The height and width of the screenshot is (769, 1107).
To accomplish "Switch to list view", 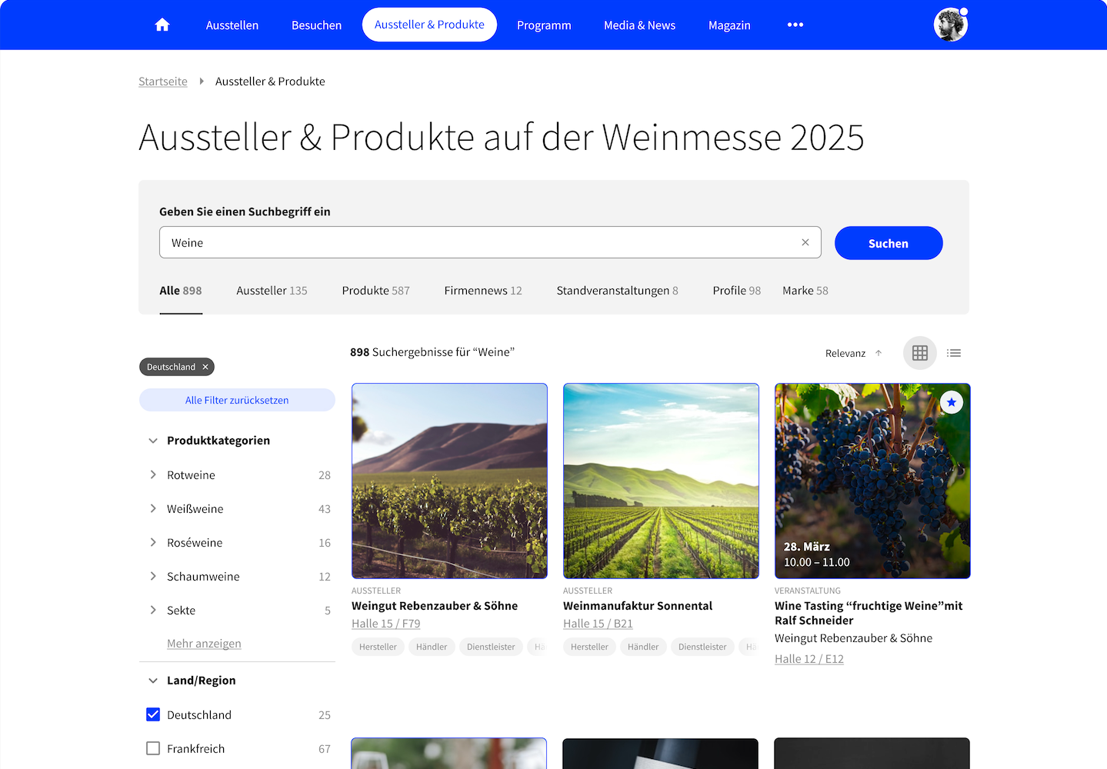I will pyautogui.click(x=954, y=353).
